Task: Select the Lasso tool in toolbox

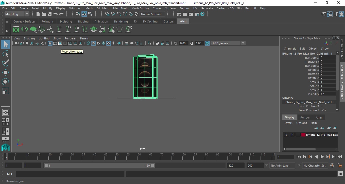Action: pos(6,53)
